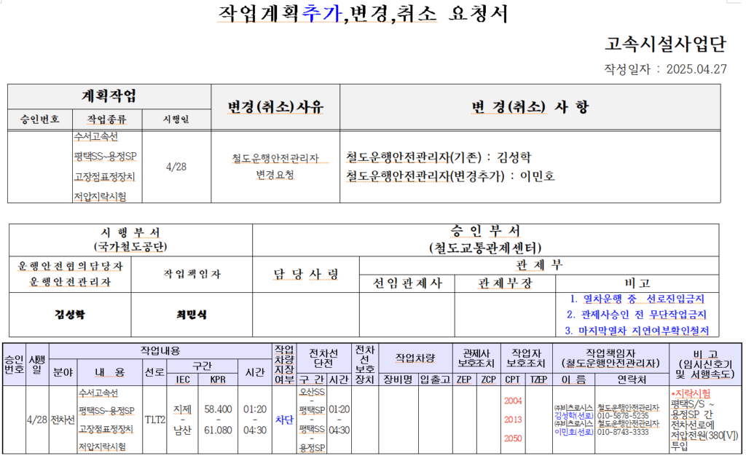Click the 'ZEP' column header
746x464 pixels.
click(464, 380)
